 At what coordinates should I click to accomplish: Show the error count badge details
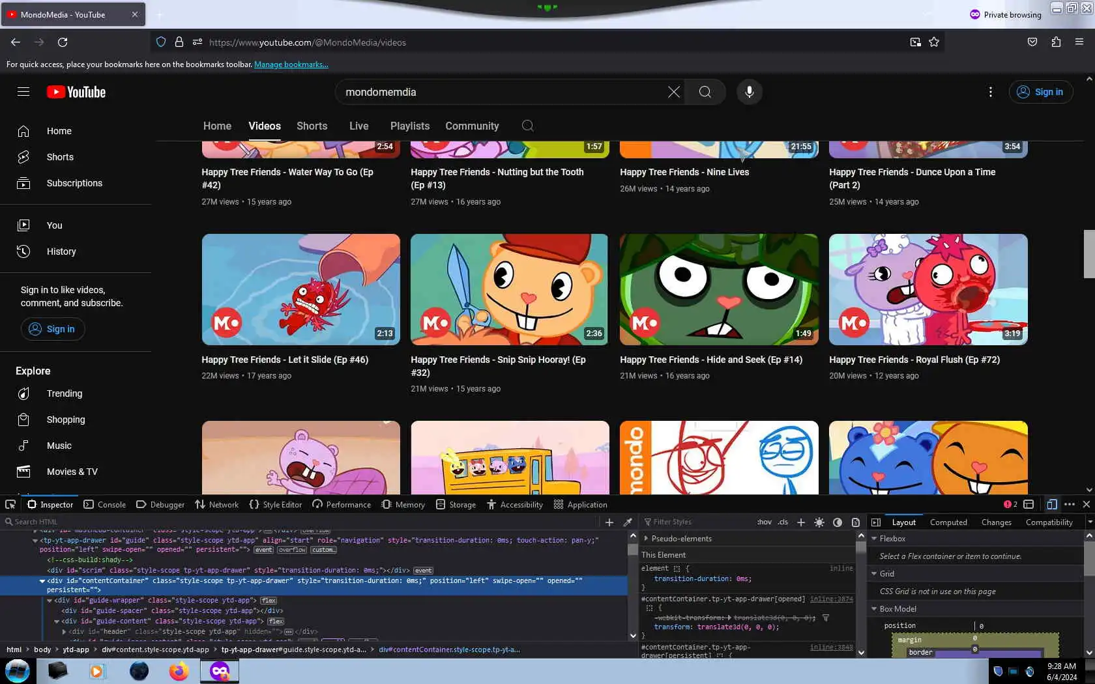pos(1010,504)
